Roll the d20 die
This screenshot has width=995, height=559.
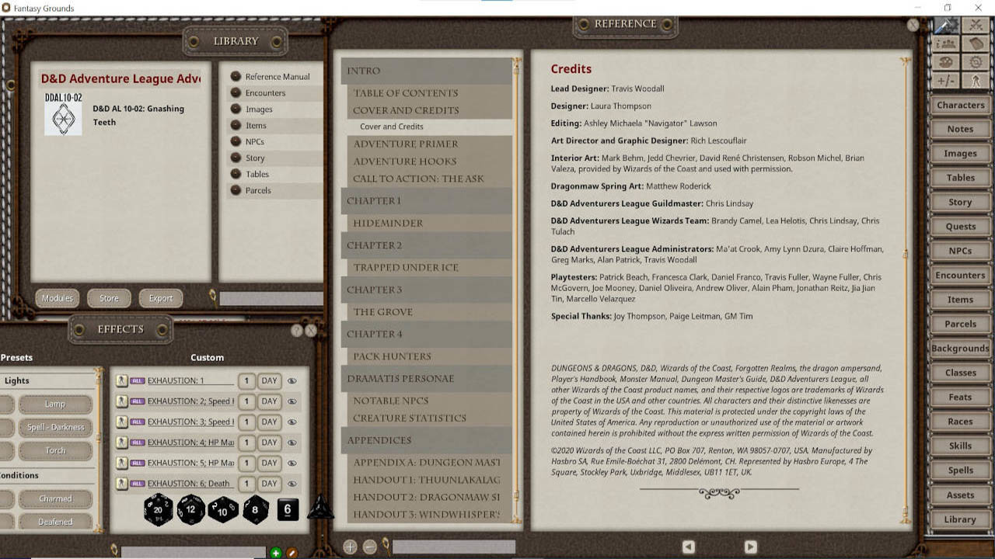(159, 510)
